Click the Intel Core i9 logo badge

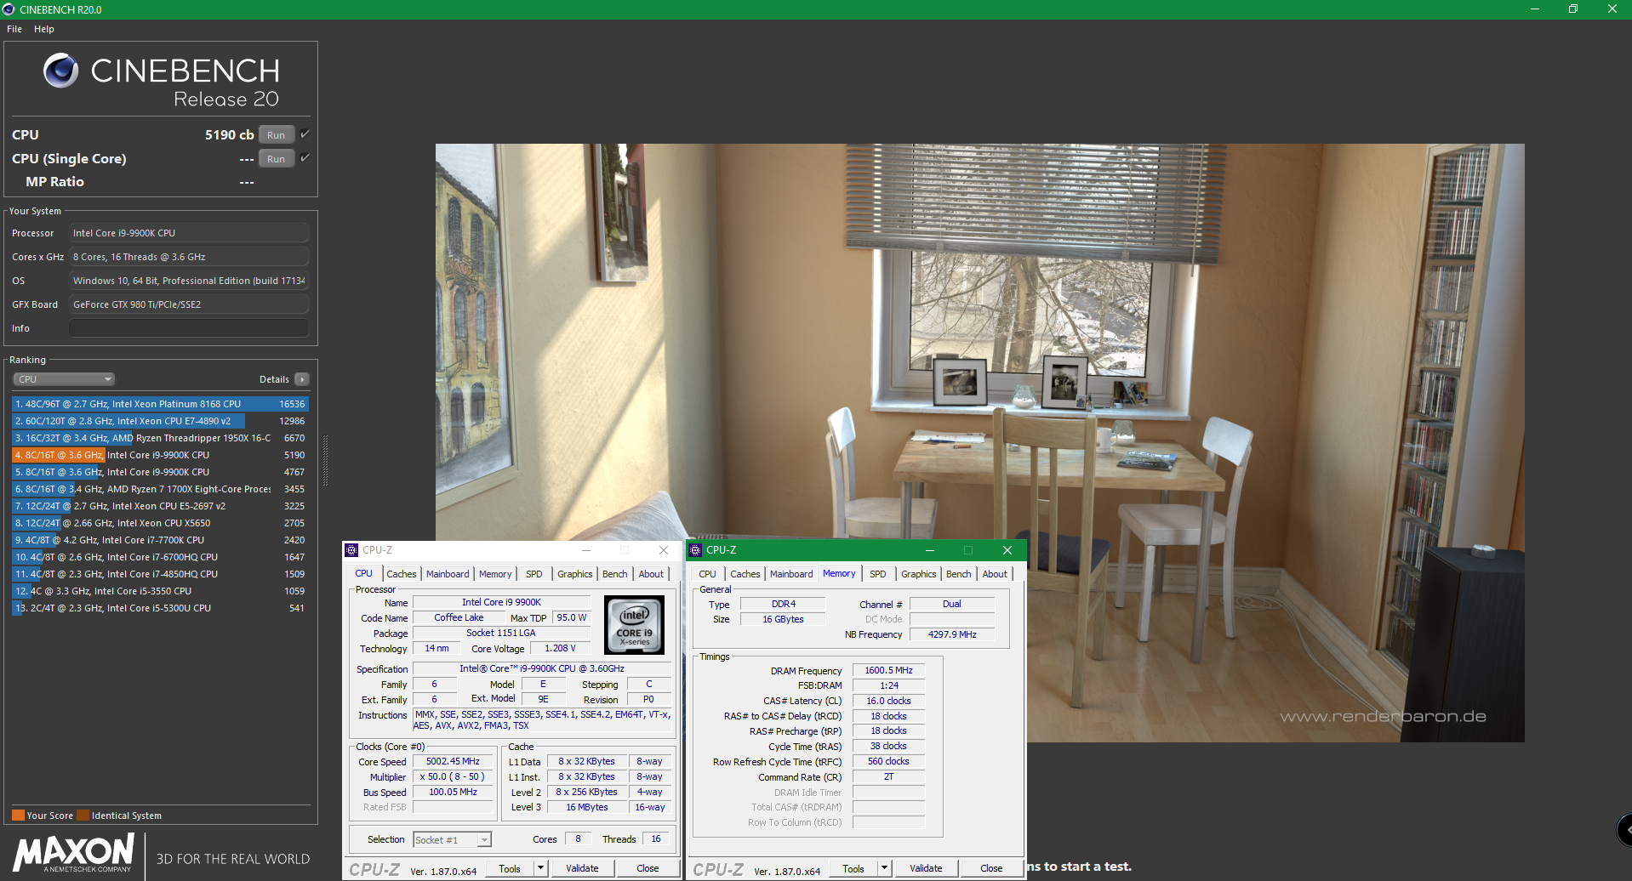point(634,625)
